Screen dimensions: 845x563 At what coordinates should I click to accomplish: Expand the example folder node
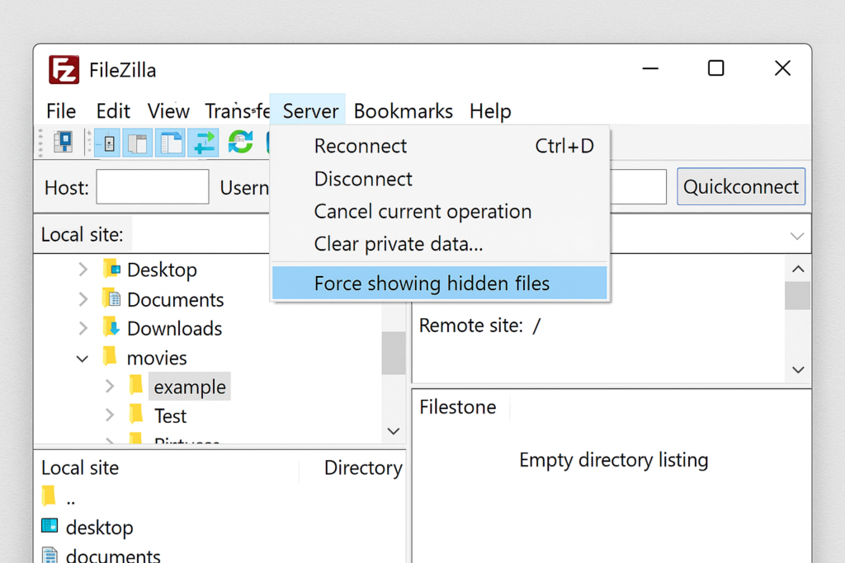tap(110, 386)
